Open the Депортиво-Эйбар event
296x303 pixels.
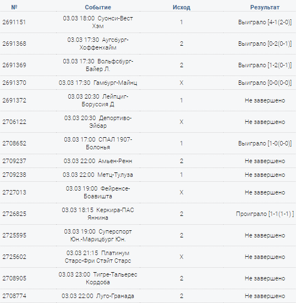coord(98,122)
